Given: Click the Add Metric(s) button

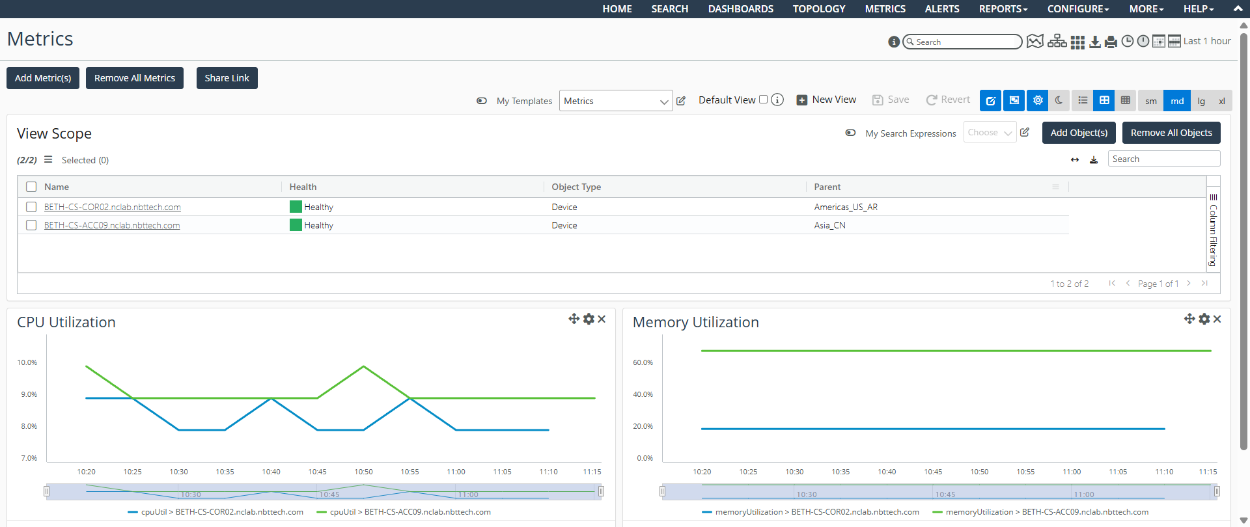Looking at the screenshot, I should click(x=43, y=78).
